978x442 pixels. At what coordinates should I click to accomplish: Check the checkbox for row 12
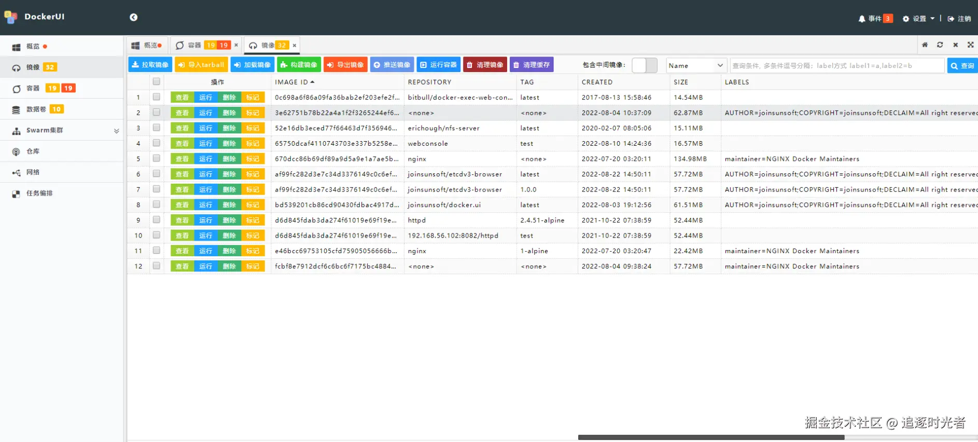(156, 266)
